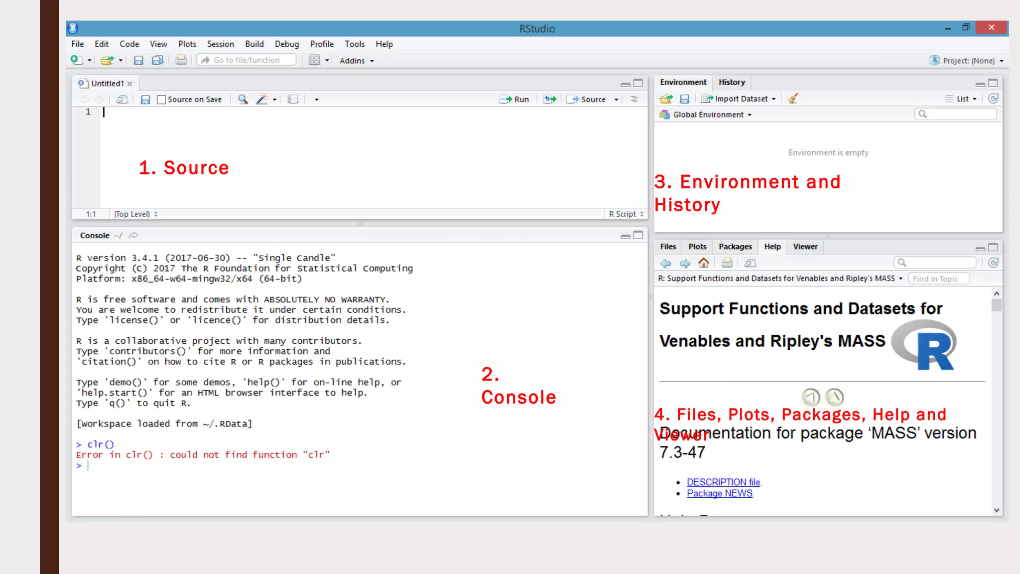Open the DESCRIPTION file link

(x=723, y=482)
